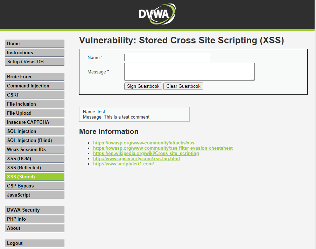Image resolution: width=316 pixels, height=249 pixels.
Task: Go to XSS (DOM) page
Action: point(35,158)
